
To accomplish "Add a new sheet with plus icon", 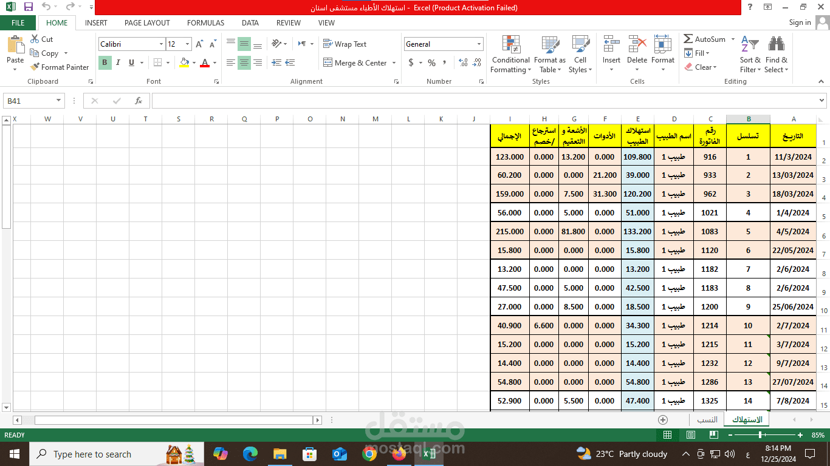I will [x=663, y=420].
